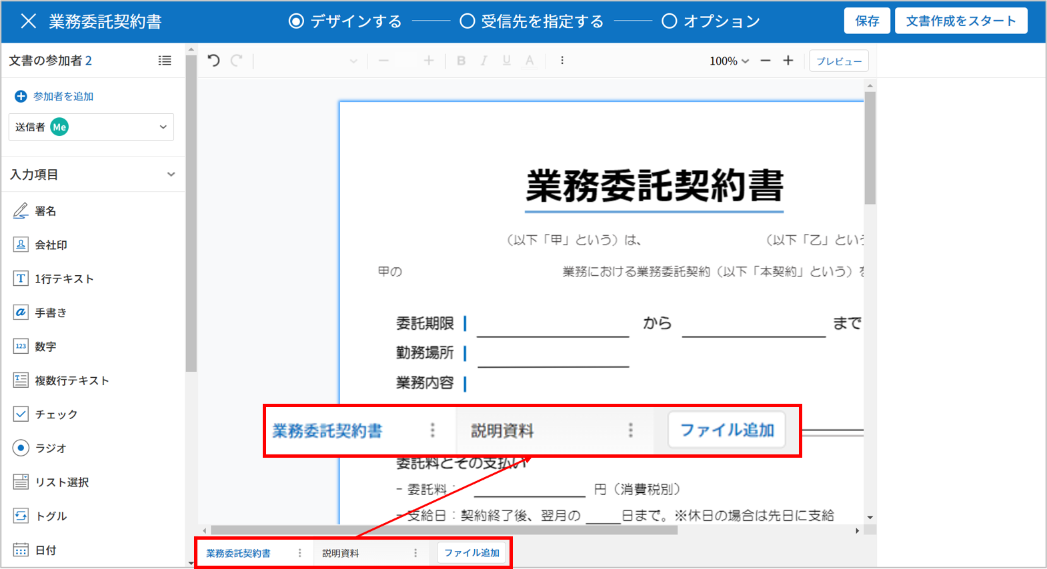Click the horizontal scrollbar right arrow

coord(857,530)
